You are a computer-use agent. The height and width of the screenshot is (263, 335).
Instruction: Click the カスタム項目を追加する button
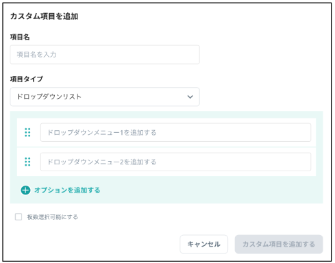[279, 244]
